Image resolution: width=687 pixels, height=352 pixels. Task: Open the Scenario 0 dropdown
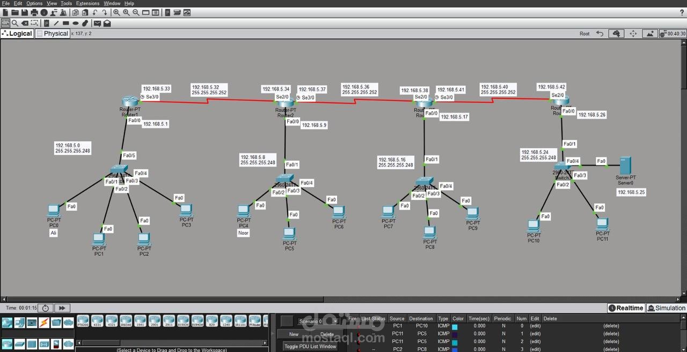335,321
